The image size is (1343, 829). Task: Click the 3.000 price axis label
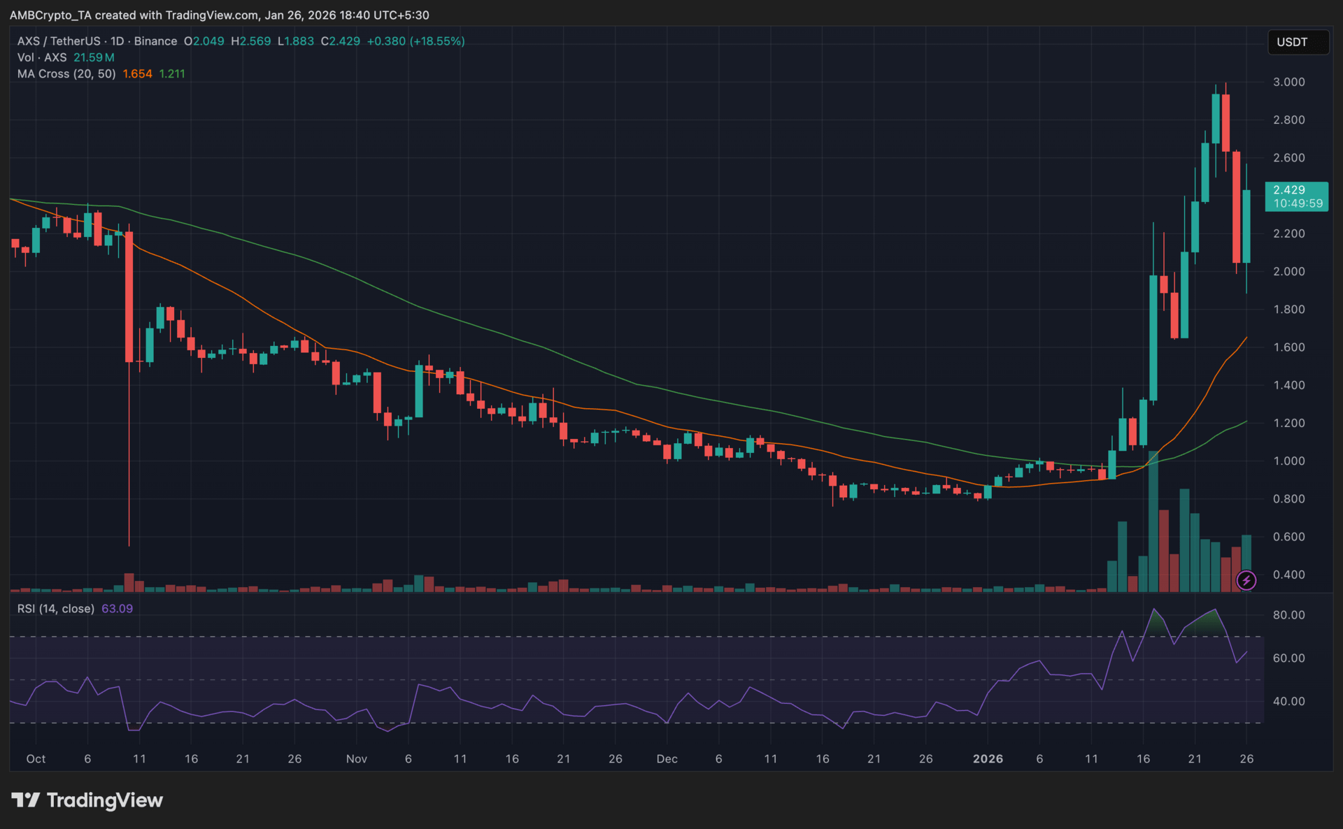point(1288,82)
